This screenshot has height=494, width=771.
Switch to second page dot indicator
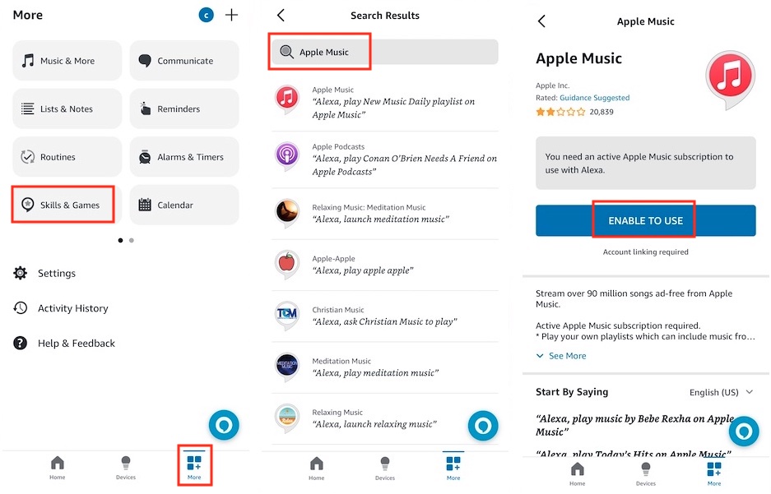[x=132, y=240]
